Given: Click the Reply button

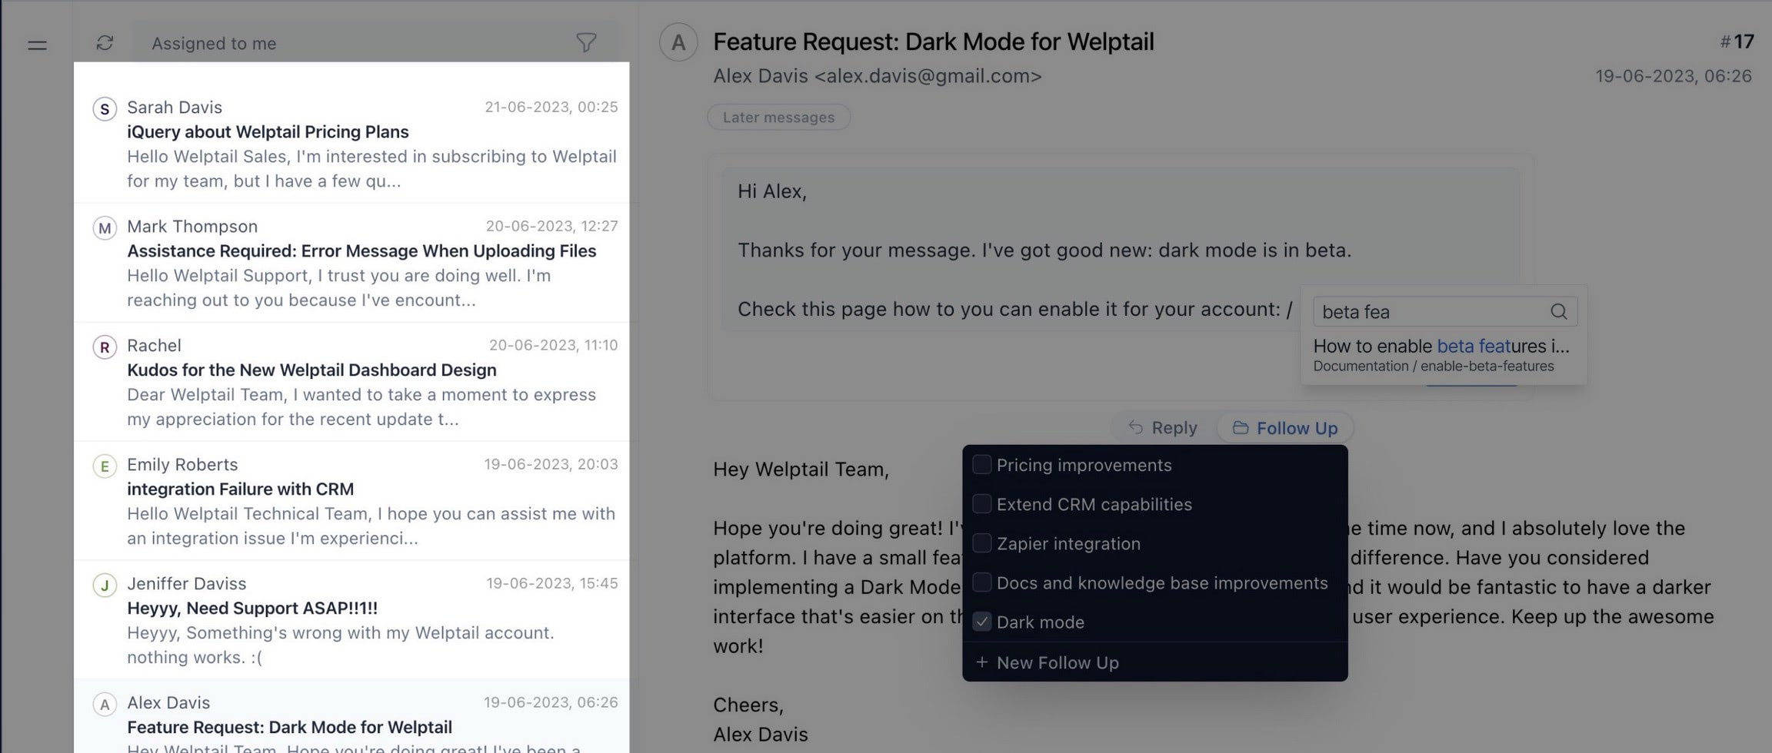Looking at the screenshot, I should pos(1162,428).
